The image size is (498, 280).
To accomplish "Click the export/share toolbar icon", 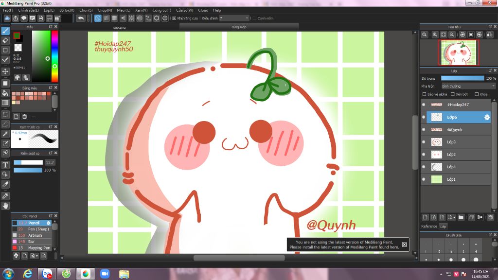I will click(x=16, y=18).
